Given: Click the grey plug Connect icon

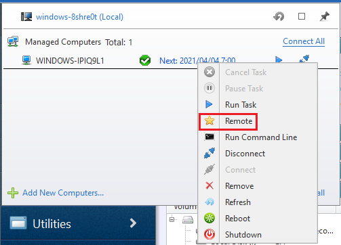Looking at the screenshot, I should [x=209, y=169].
